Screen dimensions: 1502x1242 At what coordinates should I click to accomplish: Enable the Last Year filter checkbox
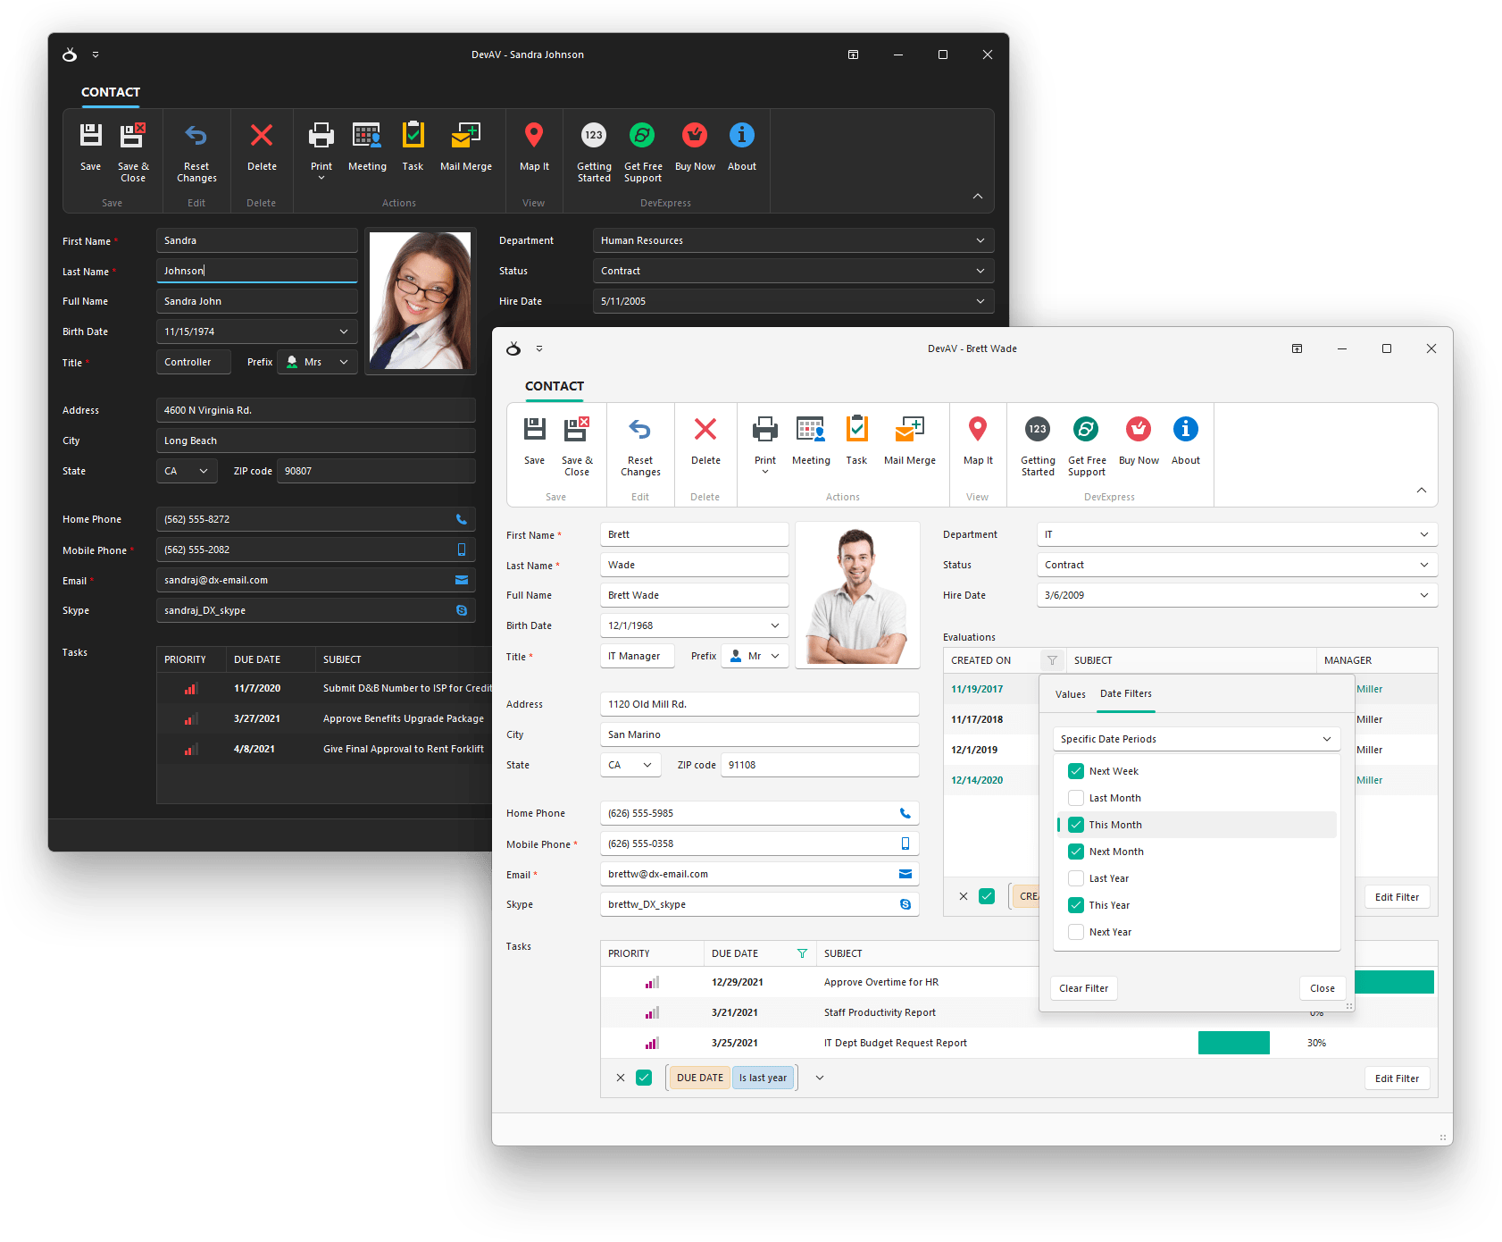1076,878
